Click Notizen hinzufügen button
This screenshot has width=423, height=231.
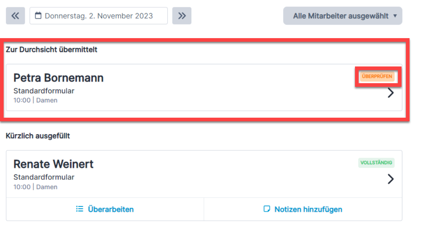click(x=303, y=209)
